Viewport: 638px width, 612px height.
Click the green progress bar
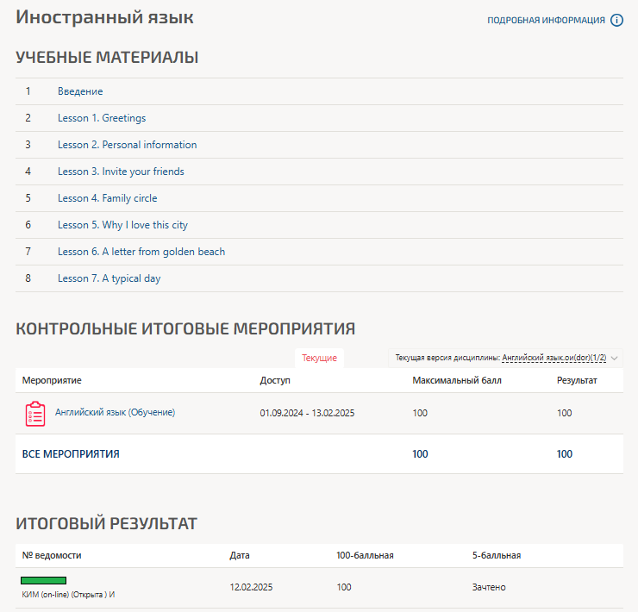click(44, 580)
